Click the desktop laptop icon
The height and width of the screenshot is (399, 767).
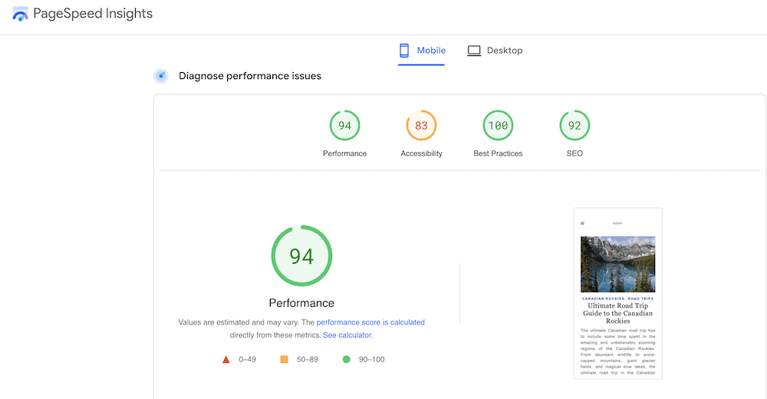[x=474, y=51]
